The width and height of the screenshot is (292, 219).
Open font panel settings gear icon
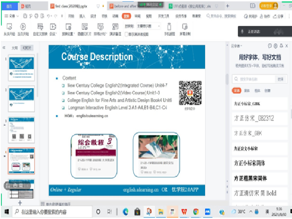pyautogui.click(x=275, y=46)
